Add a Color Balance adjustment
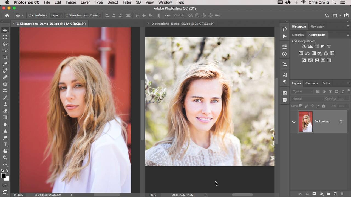The width and height of the screenshot is (351, 197). point(307,53)
